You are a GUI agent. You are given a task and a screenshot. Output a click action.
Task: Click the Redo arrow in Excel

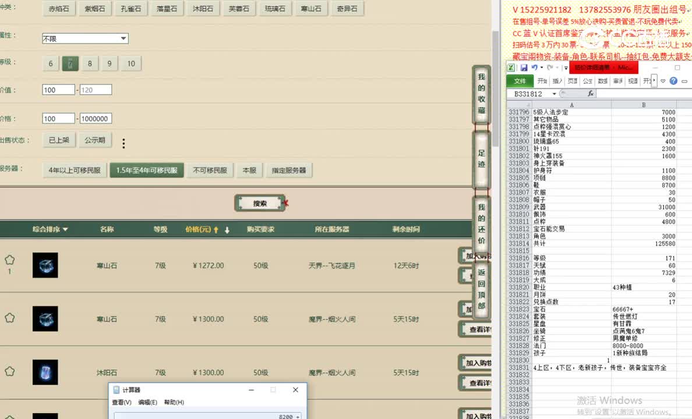point(549,68)
